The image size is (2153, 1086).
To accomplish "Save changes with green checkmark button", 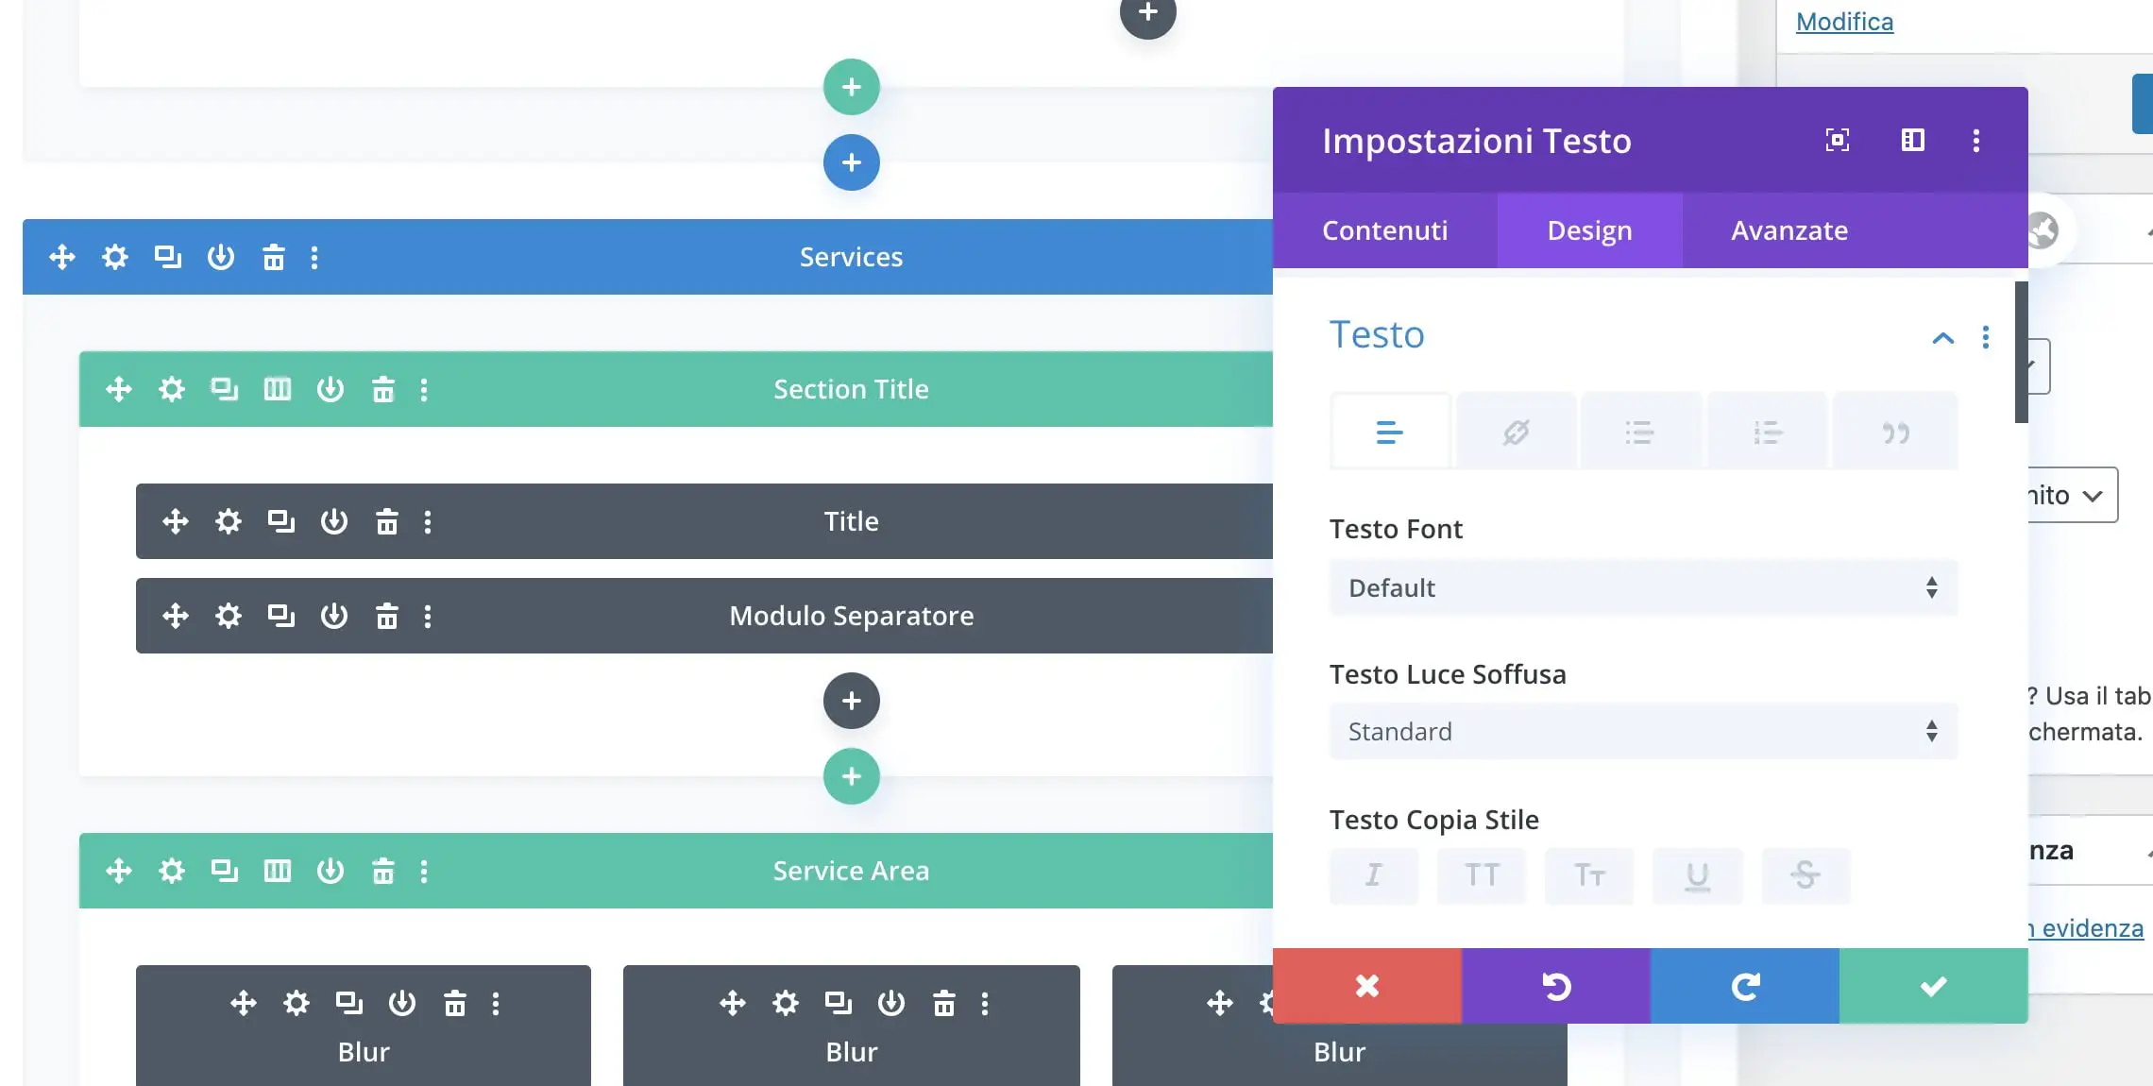I will coord(1933,986).
